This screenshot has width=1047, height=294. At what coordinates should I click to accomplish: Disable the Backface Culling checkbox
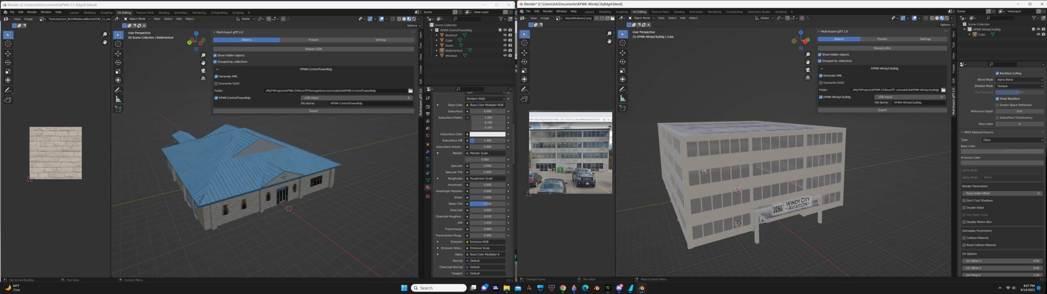(x=997, y=74)
